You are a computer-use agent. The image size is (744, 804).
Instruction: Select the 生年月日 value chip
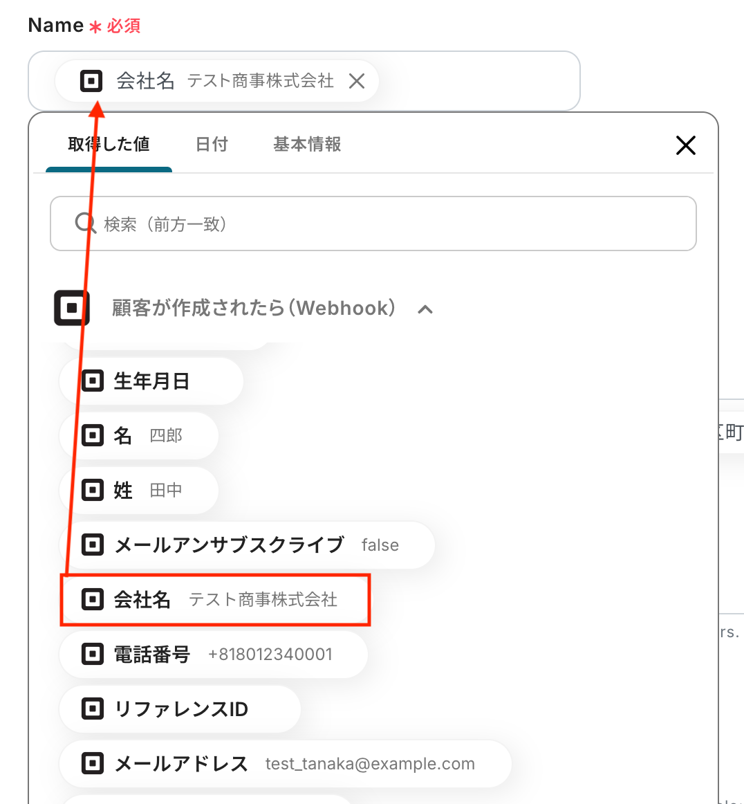click(151, 381)
